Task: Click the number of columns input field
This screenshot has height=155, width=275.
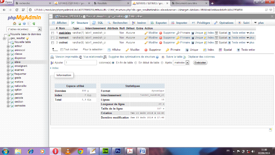Action: click(81, 63)
